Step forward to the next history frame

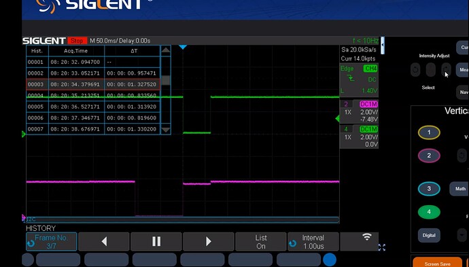[x=209, y=241]
